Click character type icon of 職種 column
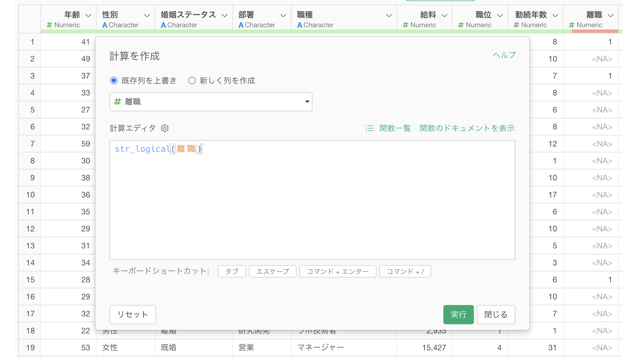 pyautogui.click(x=300, y=25)
